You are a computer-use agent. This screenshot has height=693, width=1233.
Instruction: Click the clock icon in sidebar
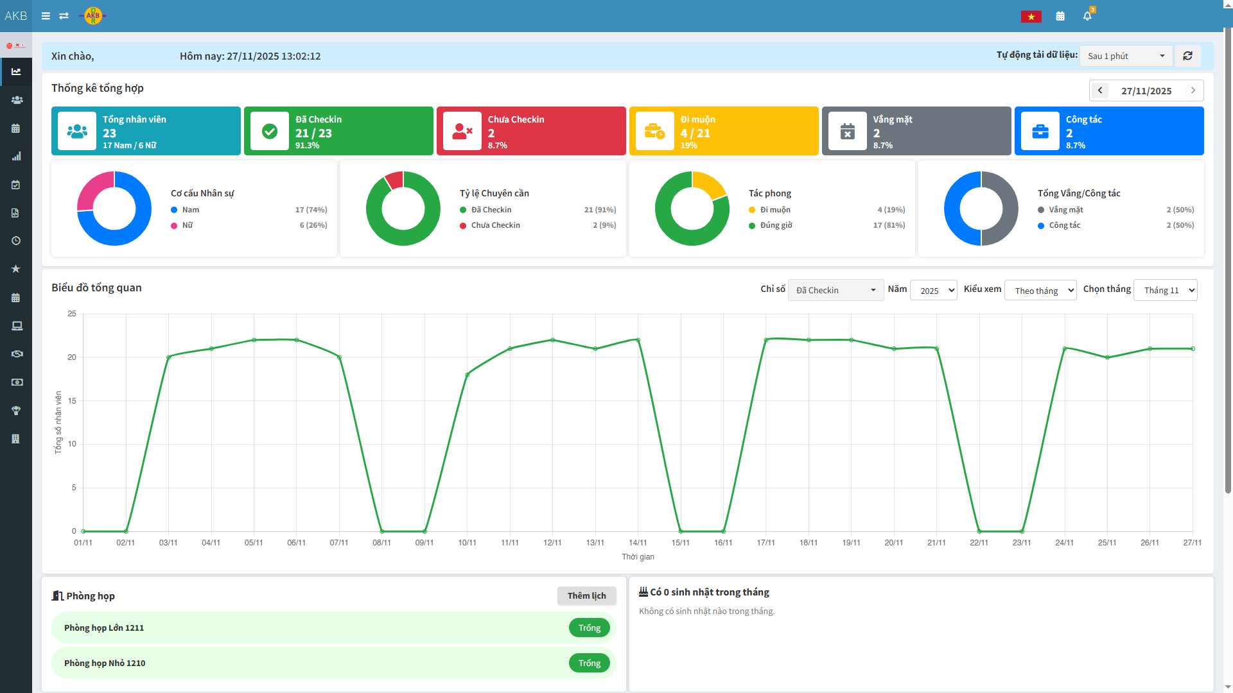click(17, 241)
